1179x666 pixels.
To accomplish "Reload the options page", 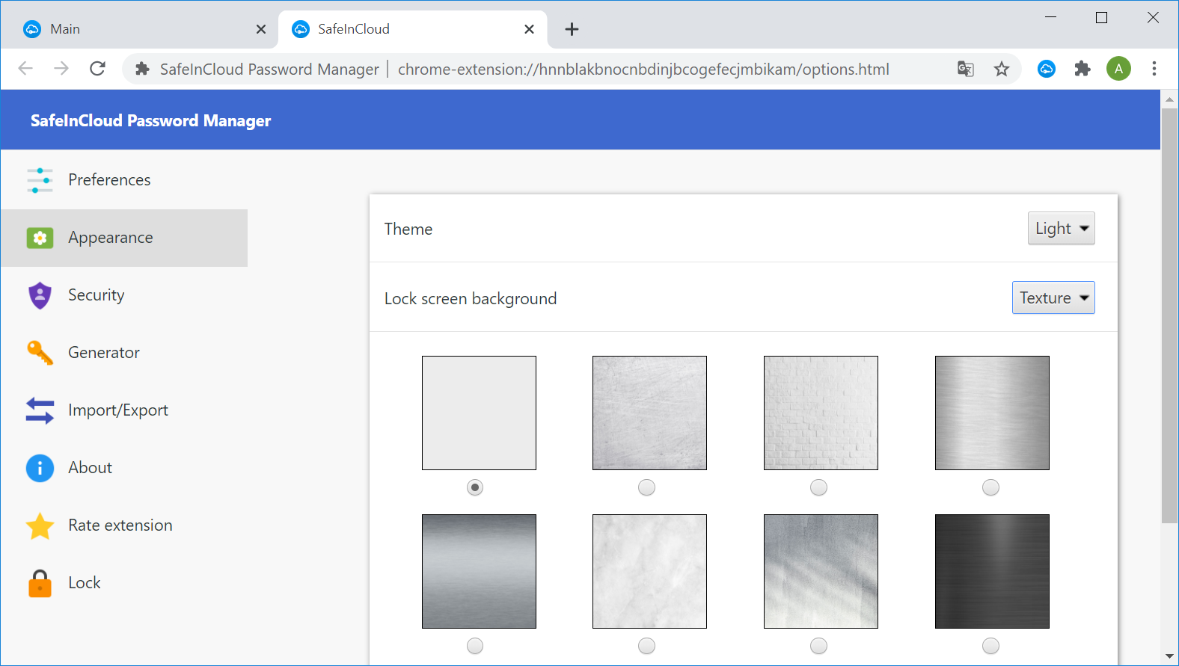I will (97, 69).
